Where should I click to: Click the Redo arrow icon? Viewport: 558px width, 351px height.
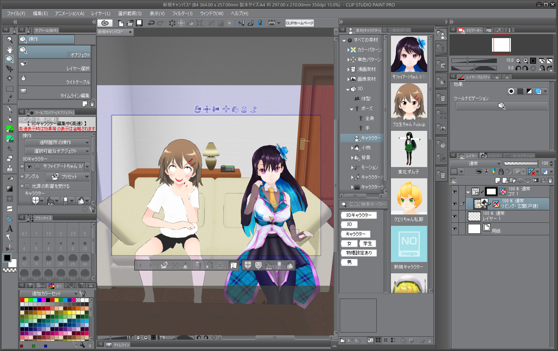160,23
